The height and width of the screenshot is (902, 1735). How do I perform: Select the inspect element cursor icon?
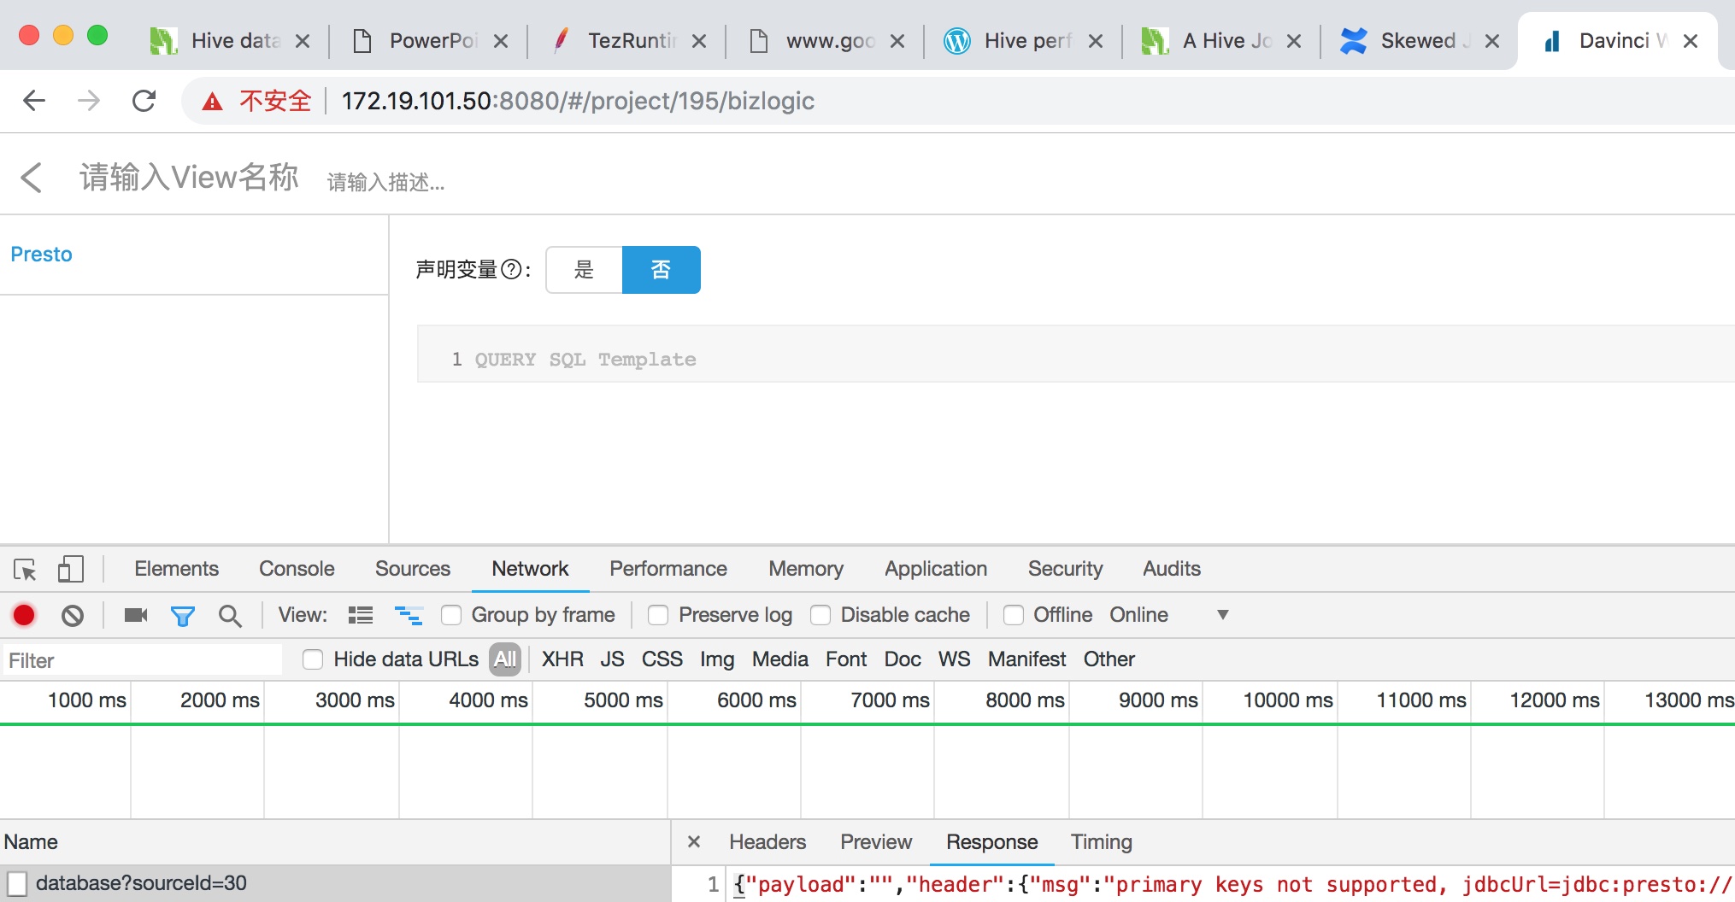[24, 569]
